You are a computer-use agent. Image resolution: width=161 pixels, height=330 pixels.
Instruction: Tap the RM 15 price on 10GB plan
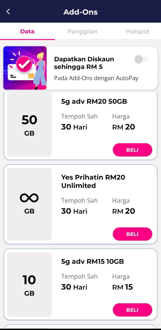123,287
